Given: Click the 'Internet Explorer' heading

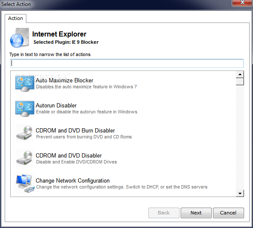Looking at the screenshot, I should [59, 34].
